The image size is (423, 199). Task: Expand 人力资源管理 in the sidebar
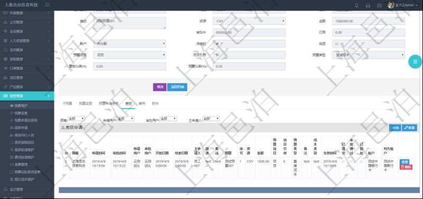point(27,41)
